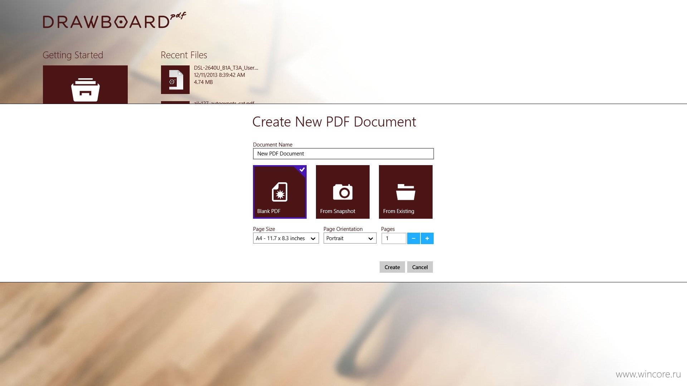Decrease page count with minus button
This screenshot has width=687, height=386.
(413, 238)
